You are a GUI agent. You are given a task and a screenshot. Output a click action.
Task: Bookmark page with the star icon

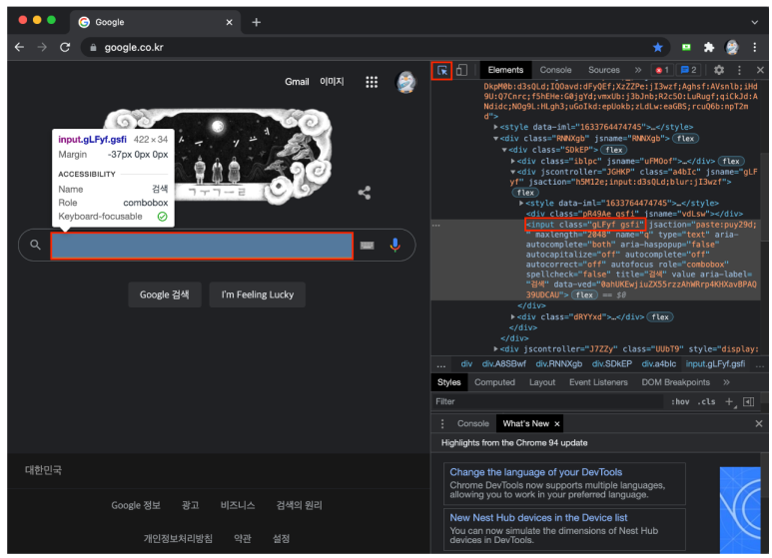658,47
